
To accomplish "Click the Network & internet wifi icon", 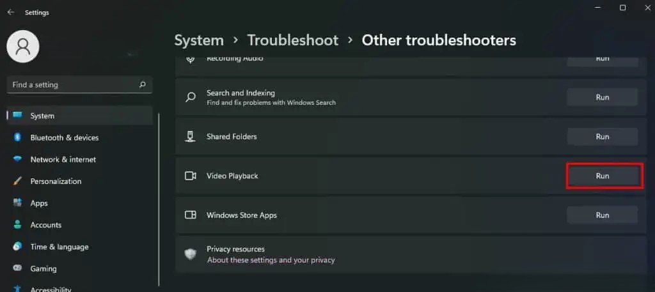I will (17, 159).
